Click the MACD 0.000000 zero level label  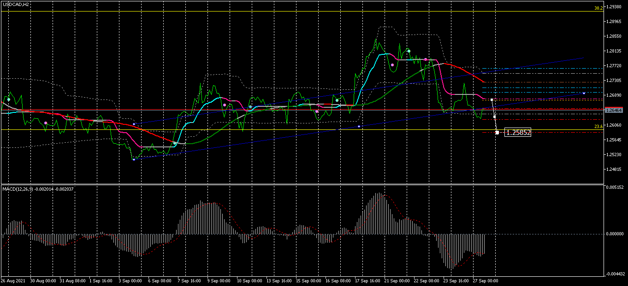tap(615, 234)
